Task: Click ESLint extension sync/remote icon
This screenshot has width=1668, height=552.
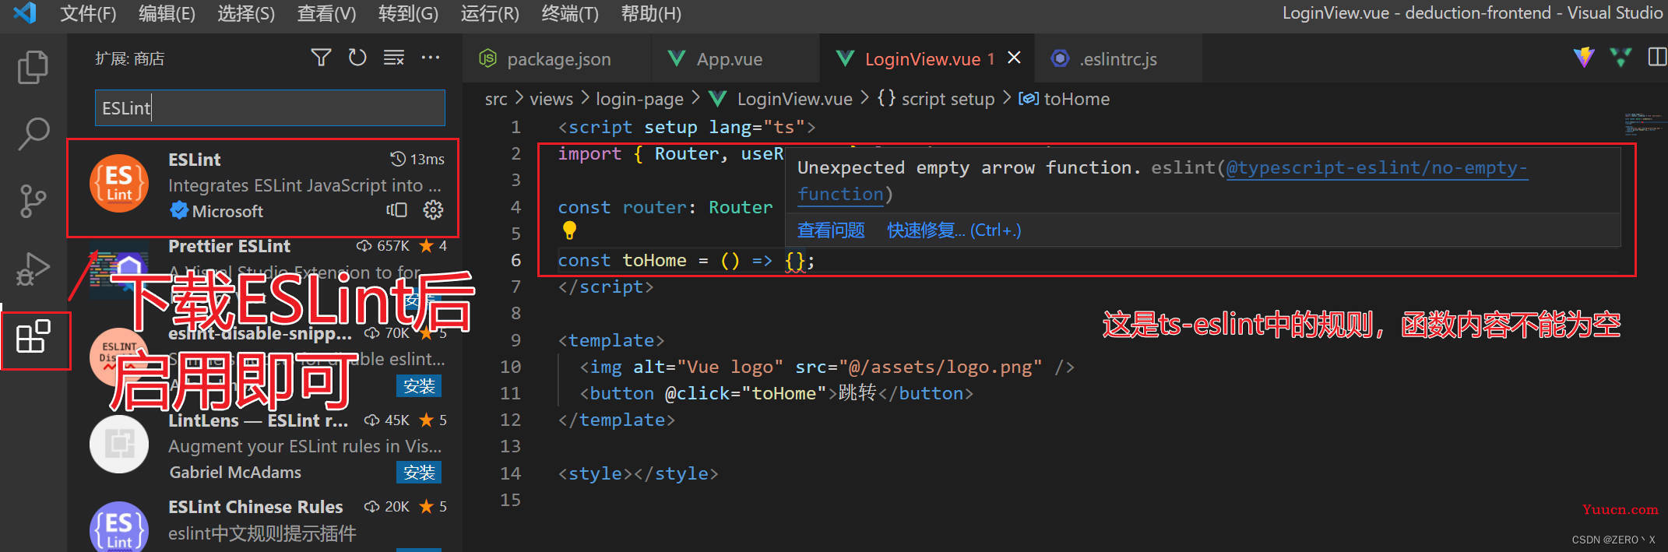Action: (397, 209)
